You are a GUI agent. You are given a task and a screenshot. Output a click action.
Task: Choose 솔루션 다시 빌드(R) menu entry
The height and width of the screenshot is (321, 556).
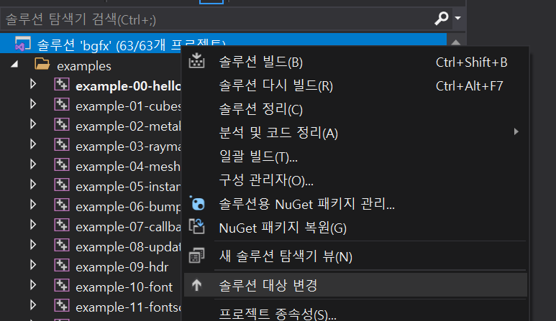pyautogui.click(x=355, y=86)
